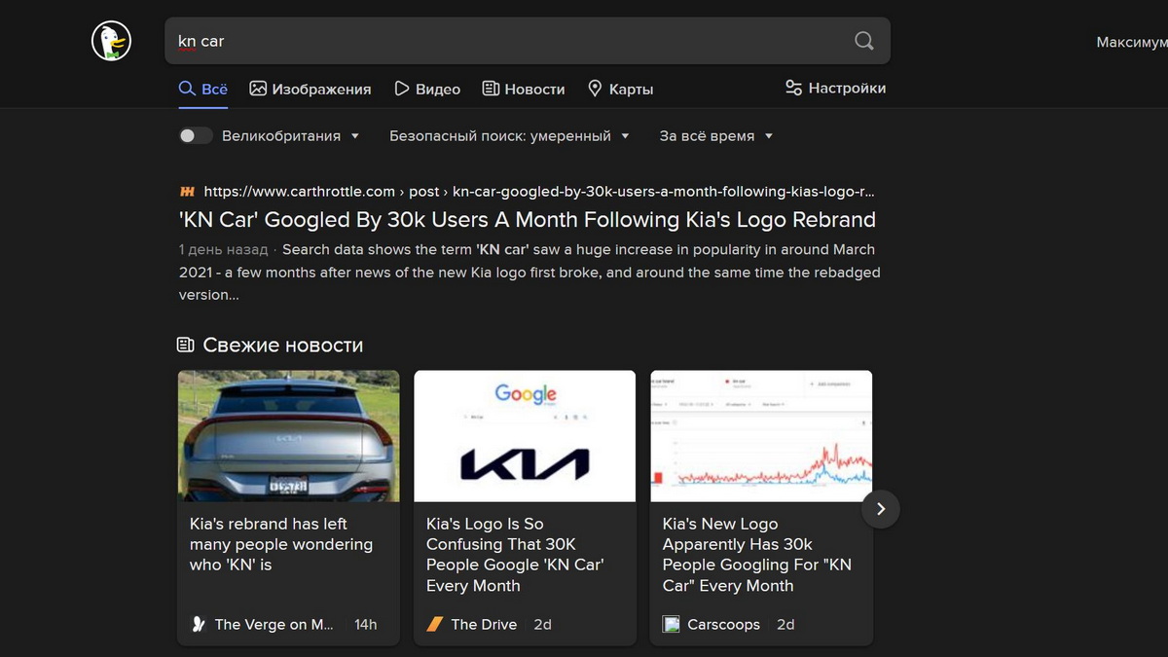Click The Verge source icon
This screenshot has height=657, width=1168.
(199, 625)
